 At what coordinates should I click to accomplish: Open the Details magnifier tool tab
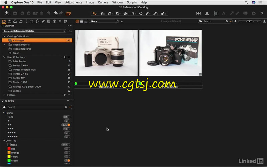(x=37, y=21)
